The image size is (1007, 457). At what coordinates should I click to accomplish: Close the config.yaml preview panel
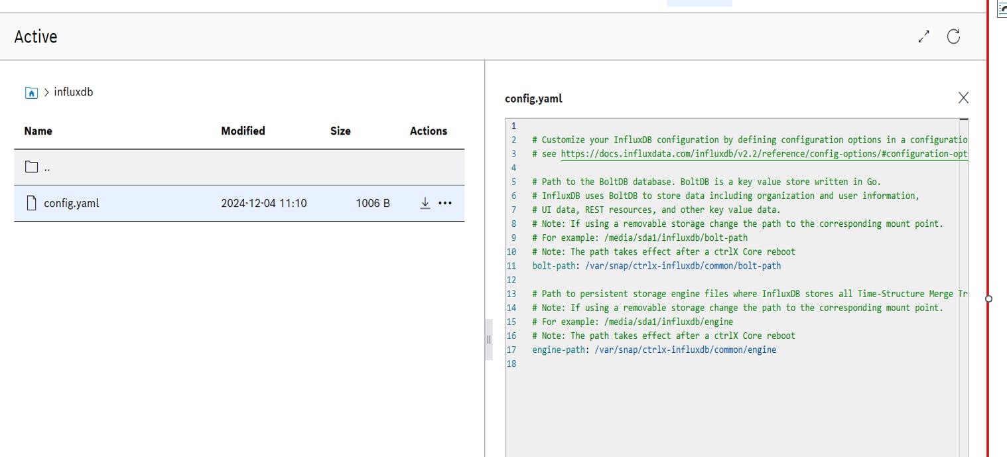(x=963, y=98)
